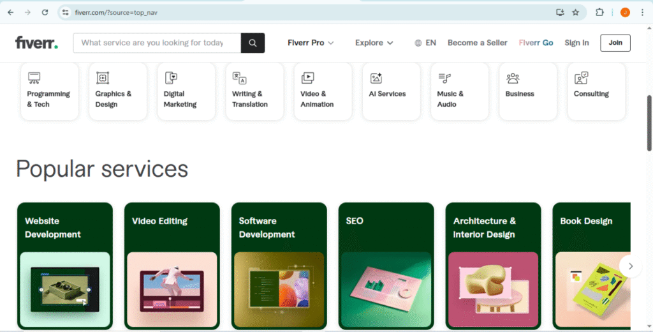The image size is (653, 332).
Task: Open Consulting category icon
Action: (581, 78)
